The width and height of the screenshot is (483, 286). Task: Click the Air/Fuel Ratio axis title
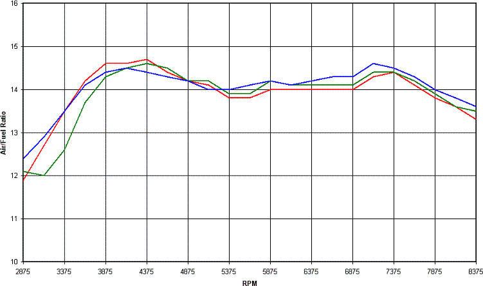[4, 133]
